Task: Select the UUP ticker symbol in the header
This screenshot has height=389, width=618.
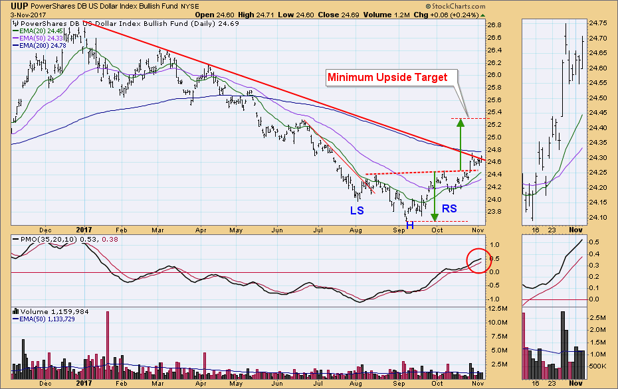Action: 19,6
